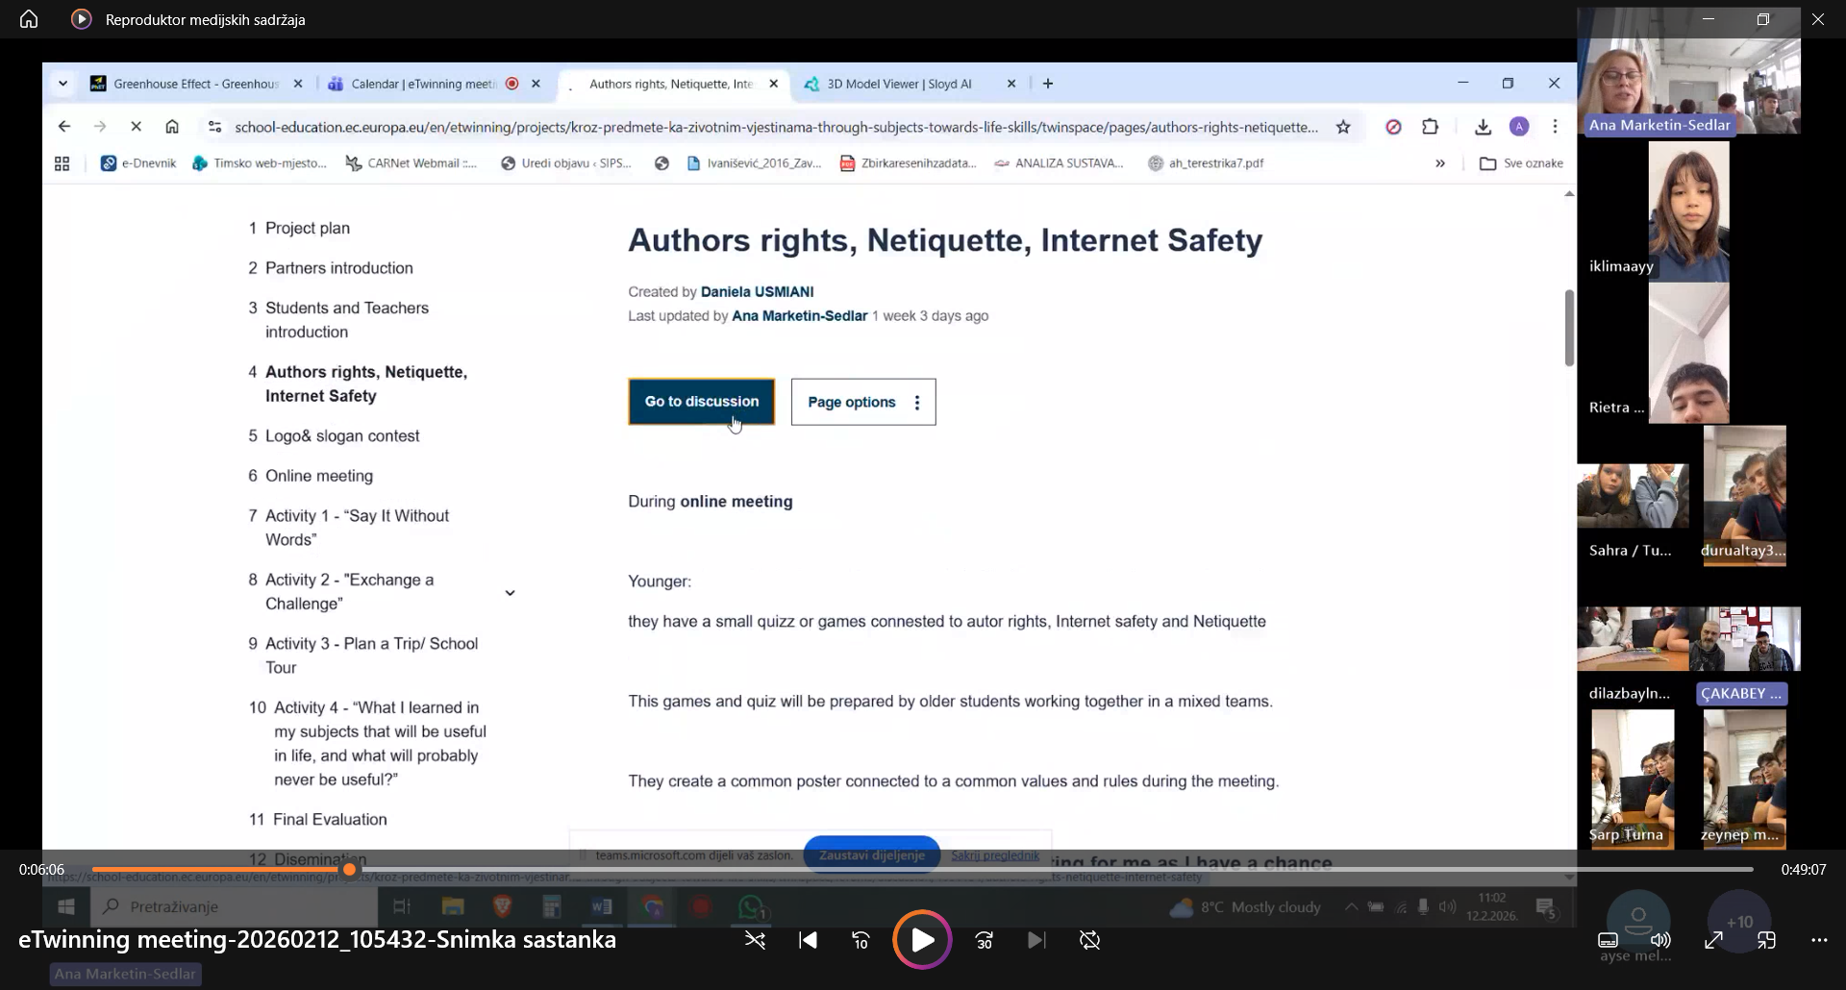Skip back 10 seconds
Image resolution: width=1846 pixels, height=990 pixels.
click(861, 941)
